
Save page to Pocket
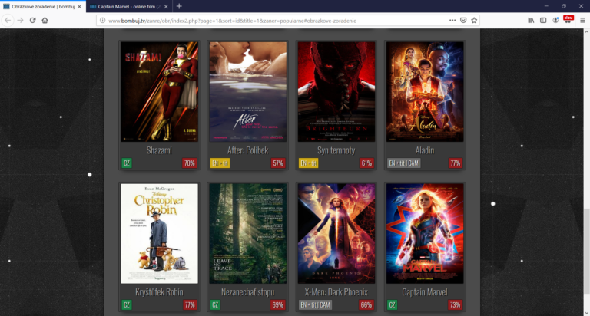click(x=462, y=20)
